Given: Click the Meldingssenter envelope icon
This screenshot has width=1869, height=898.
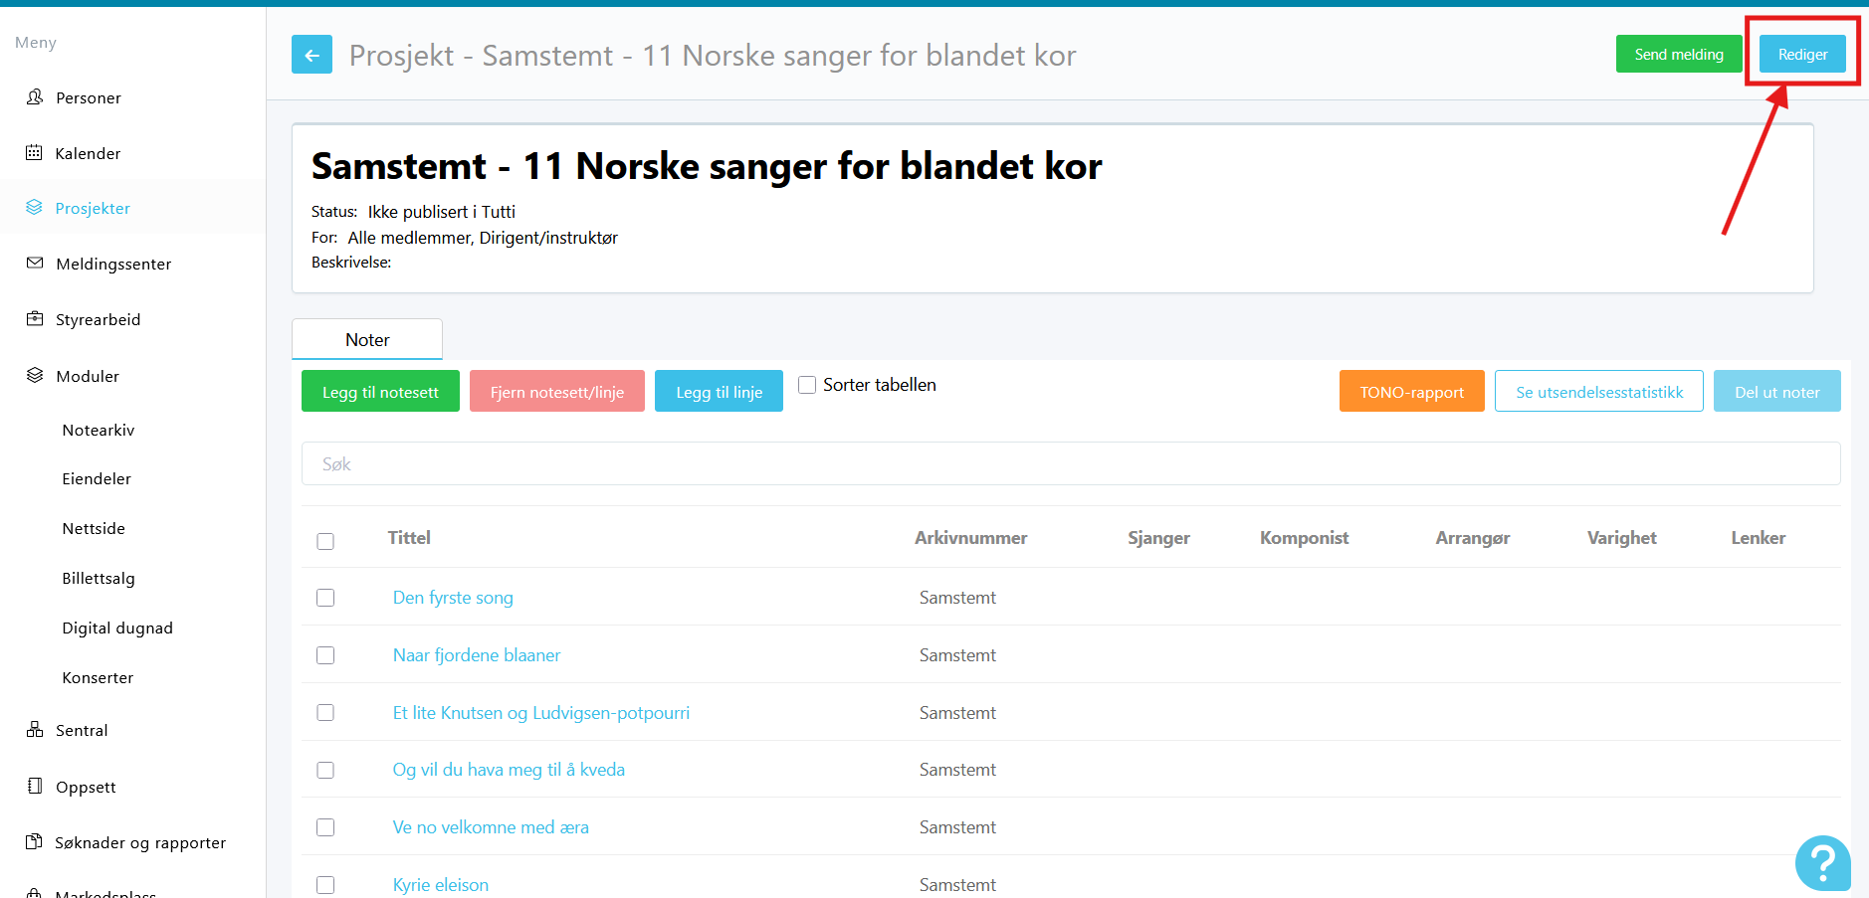Looking at the screenshot, I should click(35, 263).
